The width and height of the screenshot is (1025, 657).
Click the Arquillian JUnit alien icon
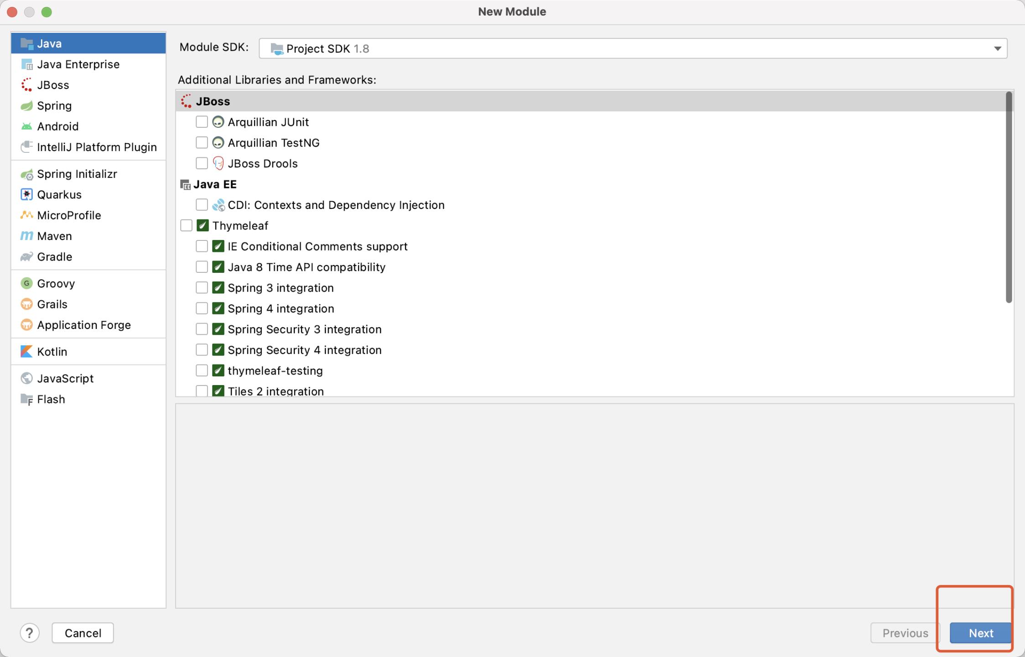pos(219,122)
